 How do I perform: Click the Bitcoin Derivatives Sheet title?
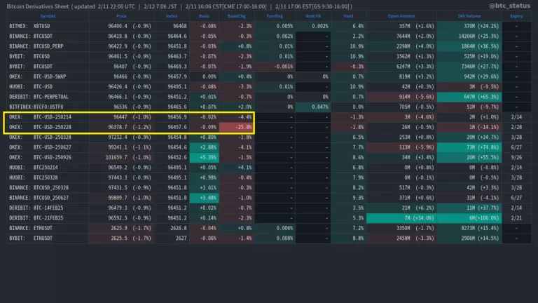[x=37, y=6]
